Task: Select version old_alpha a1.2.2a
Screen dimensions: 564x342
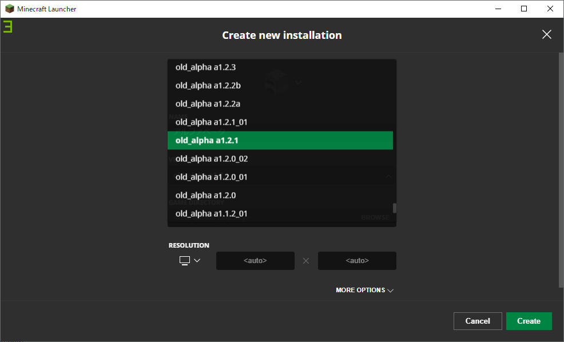Action: [x=280, y=104]
